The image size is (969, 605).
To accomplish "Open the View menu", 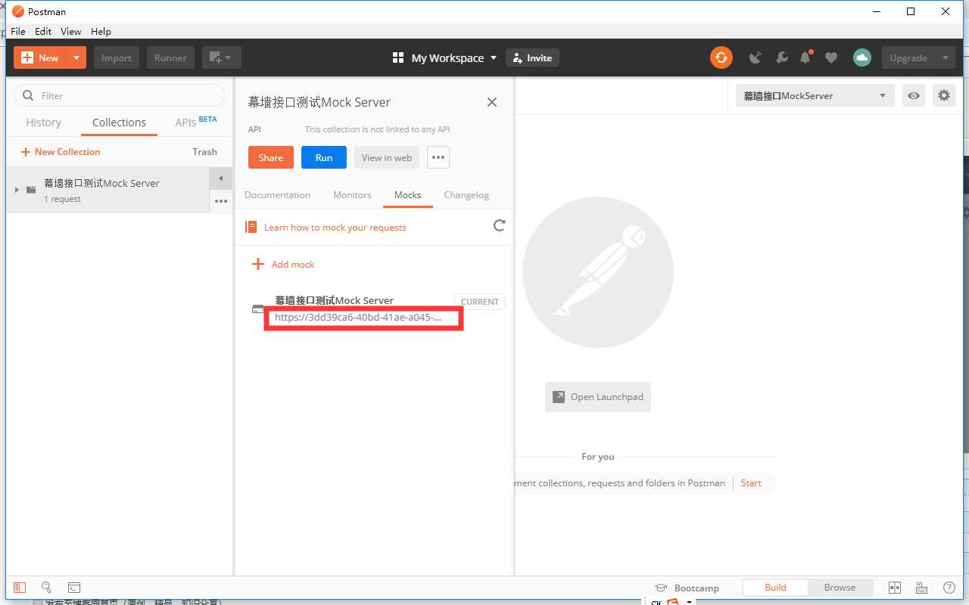I will pyautogui.click(x=70, y=32).
